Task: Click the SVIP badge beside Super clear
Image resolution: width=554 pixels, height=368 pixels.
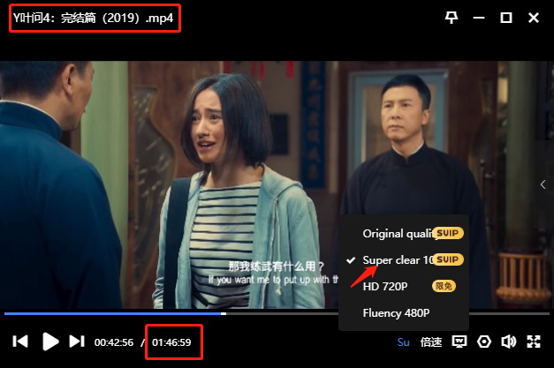Action: click(448, 259)
